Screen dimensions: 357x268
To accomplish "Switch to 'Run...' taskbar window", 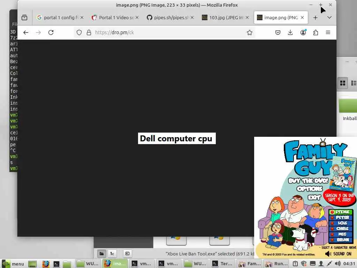I will click(276, 264).
